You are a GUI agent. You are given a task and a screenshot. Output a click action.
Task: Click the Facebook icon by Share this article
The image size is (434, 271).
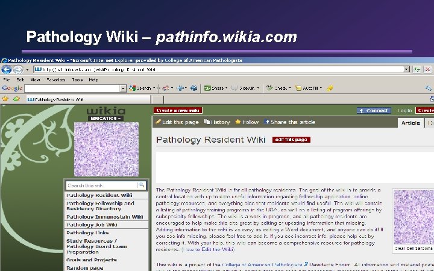[266, 122]
